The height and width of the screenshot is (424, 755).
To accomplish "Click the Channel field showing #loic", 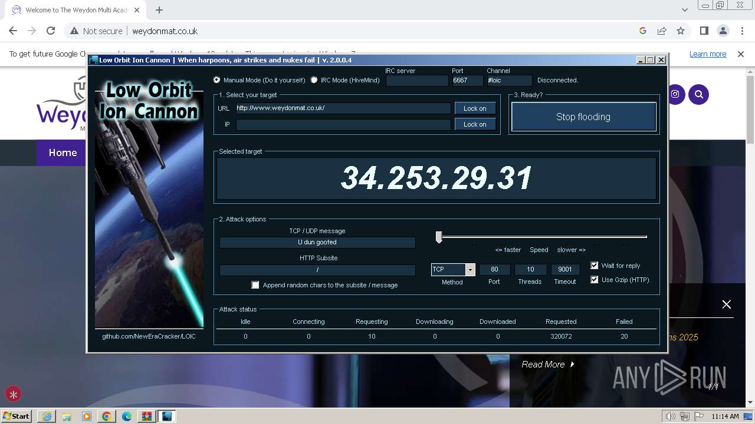I will point(509,81).
